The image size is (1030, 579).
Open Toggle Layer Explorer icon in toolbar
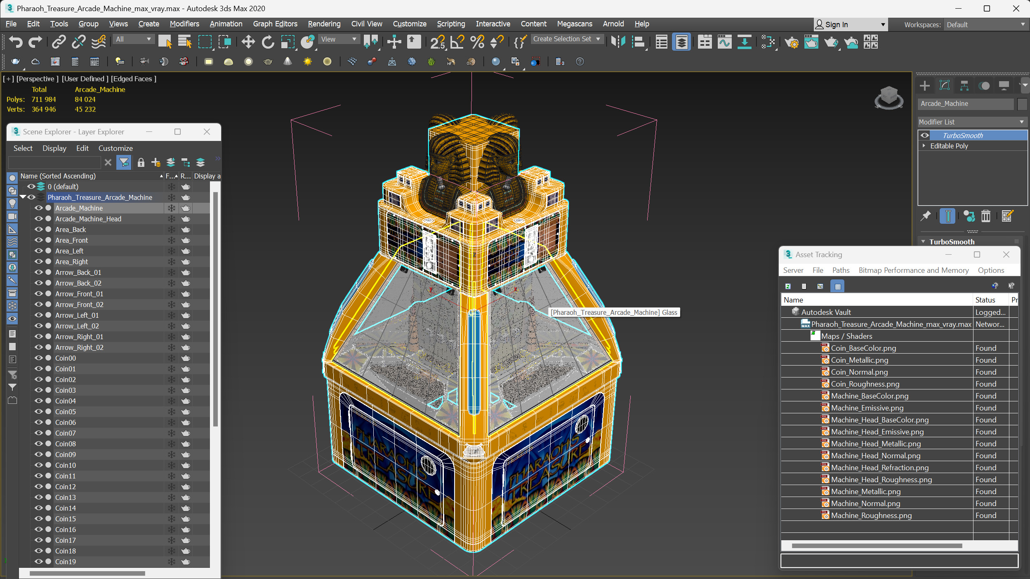[681, 42]
